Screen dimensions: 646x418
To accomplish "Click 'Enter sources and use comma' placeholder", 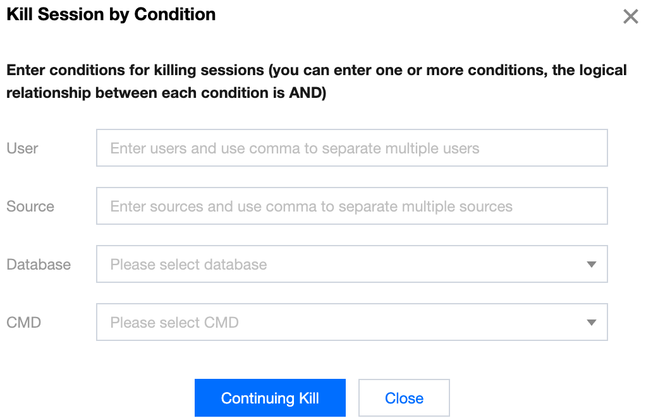I will (311, 206).
